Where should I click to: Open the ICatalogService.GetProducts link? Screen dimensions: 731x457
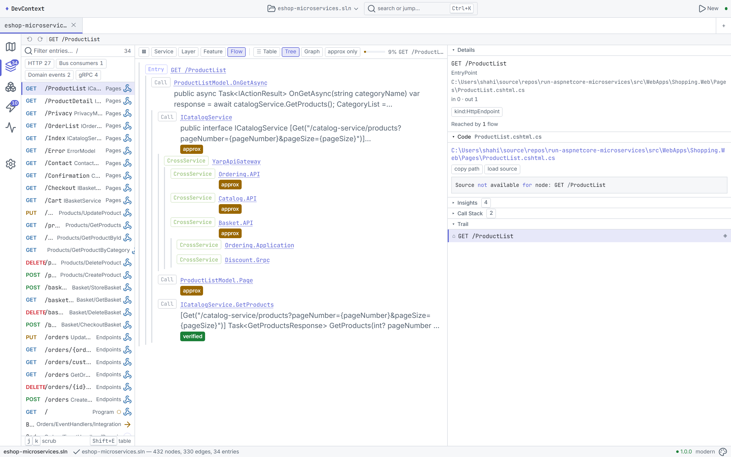pyautogui.click(x=227, y=305)
